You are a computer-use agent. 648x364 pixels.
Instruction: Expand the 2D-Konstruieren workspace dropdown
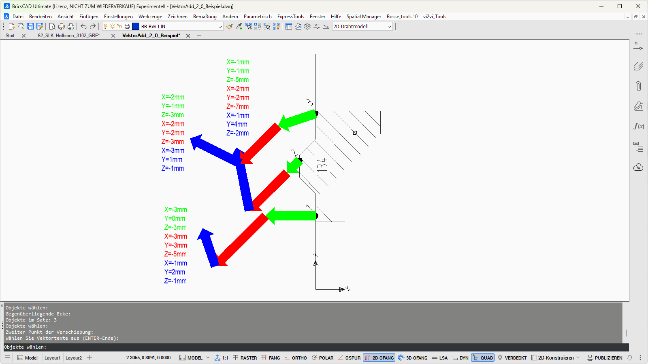578,358
